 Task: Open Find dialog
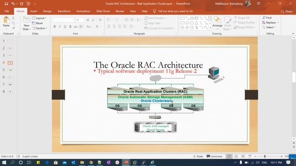pos(267,18)
